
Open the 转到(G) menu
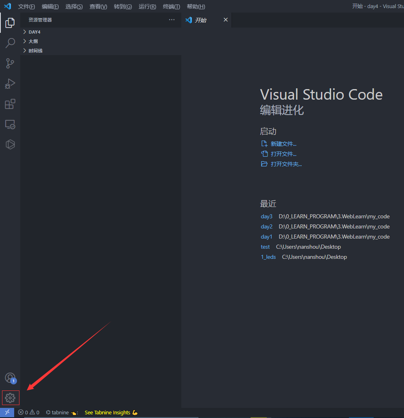(123, 6)
